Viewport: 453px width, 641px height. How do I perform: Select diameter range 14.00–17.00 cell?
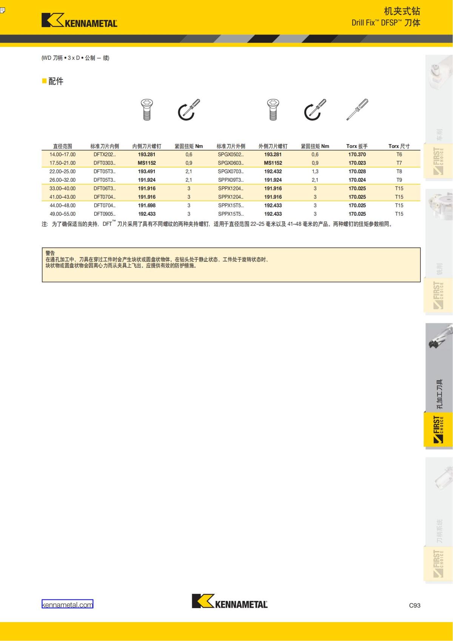click(x=62, y=154)
